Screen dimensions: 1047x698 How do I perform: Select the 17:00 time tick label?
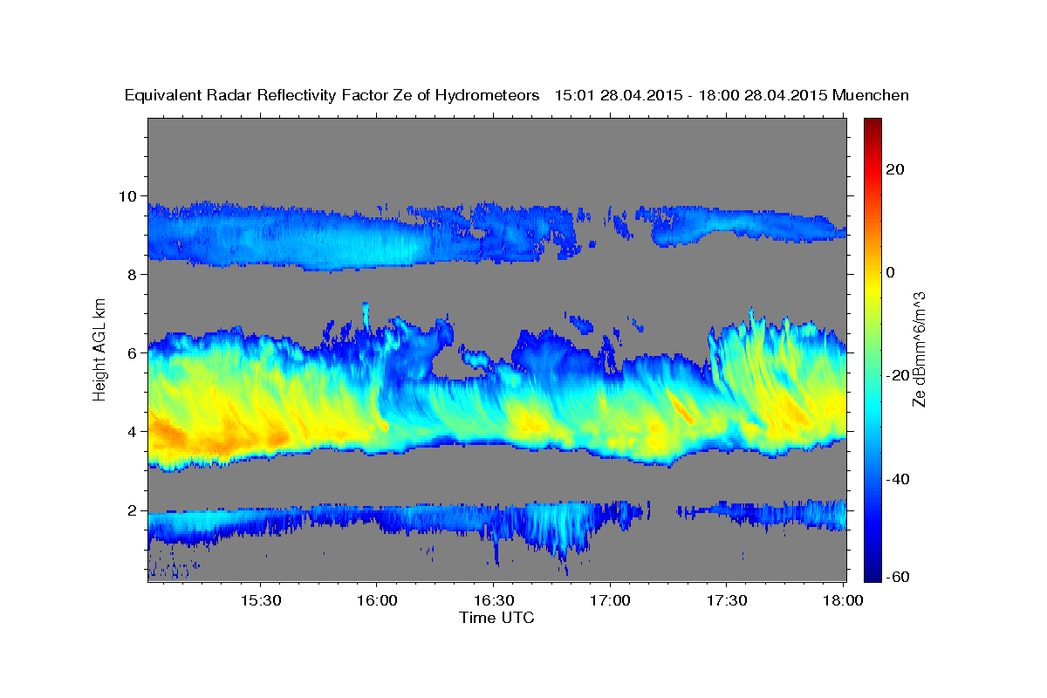coord(610,600)
